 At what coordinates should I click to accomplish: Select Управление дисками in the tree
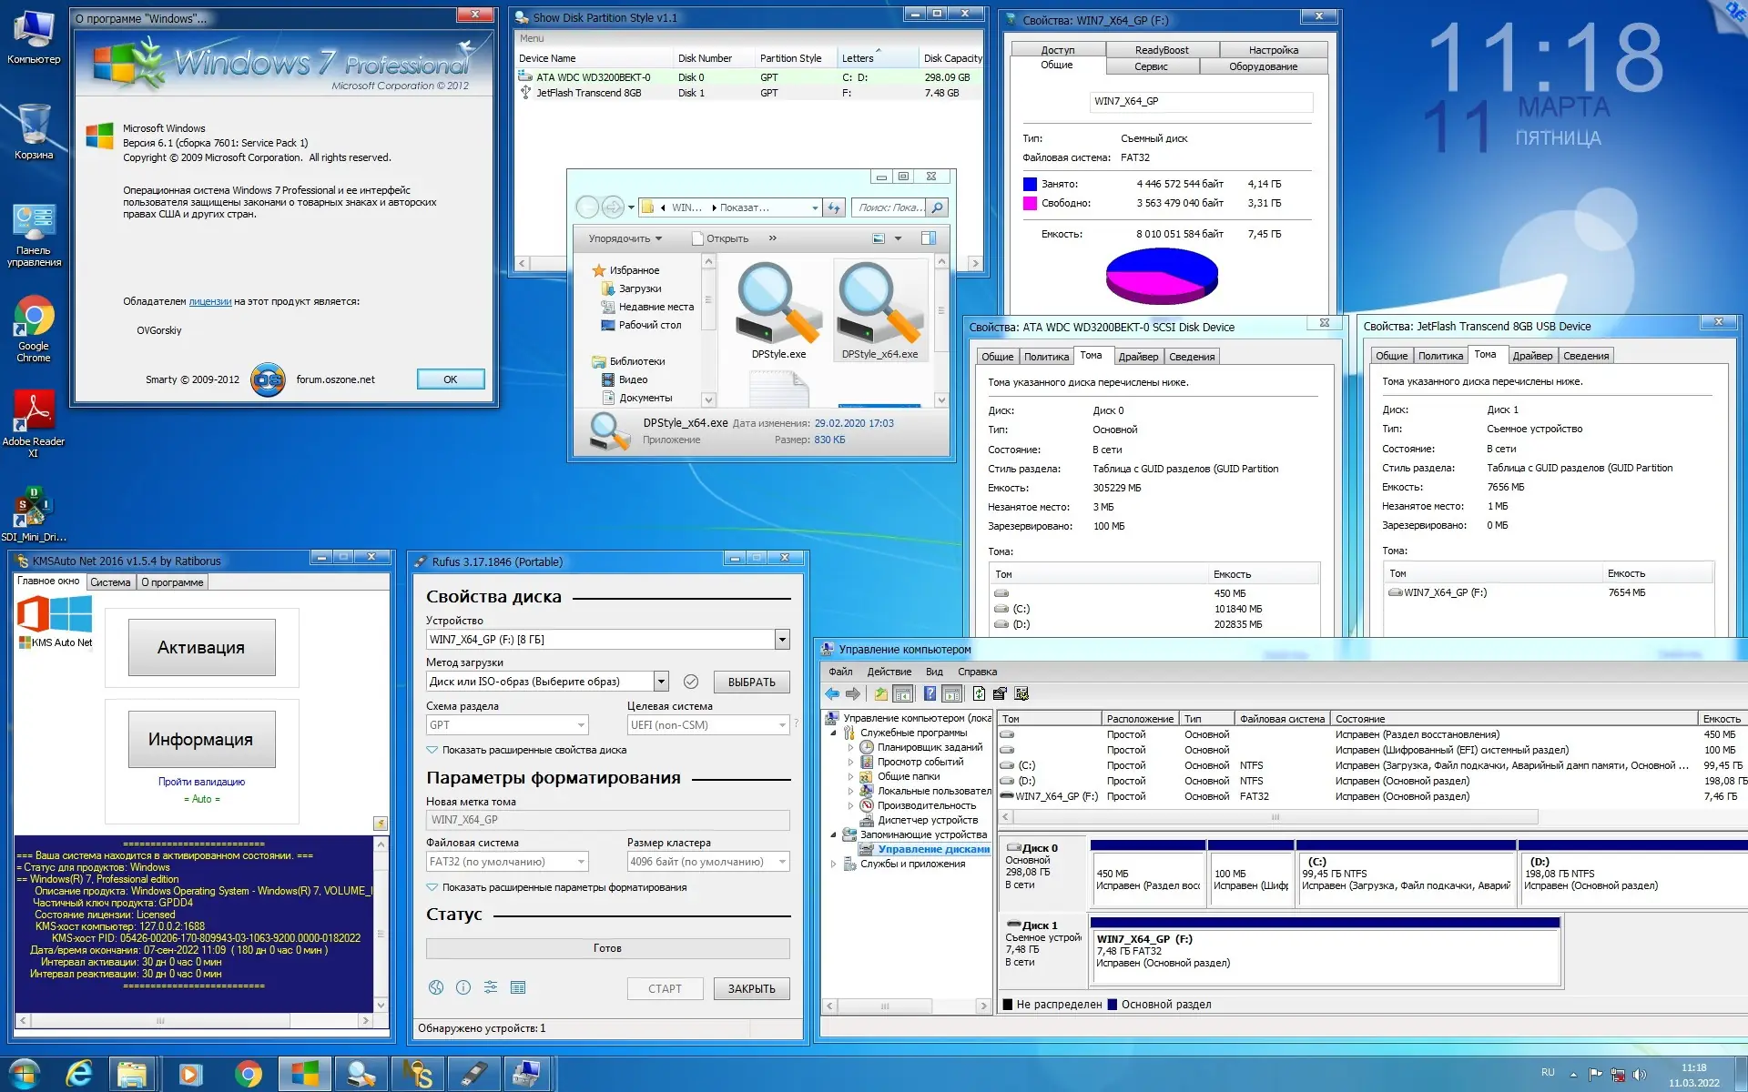point(933,849)
